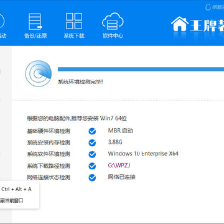Click Windows 10 Enterprise X64 text
This screenshot has height=224, width=224.
pos(143,154)
